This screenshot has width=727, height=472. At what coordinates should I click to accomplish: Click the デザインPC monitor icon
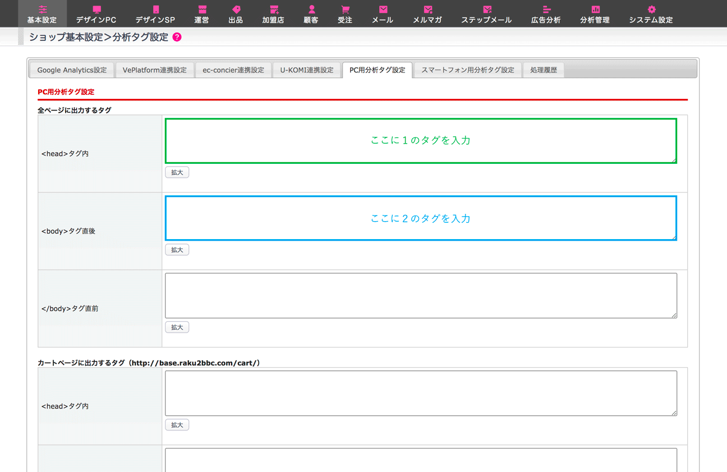coord(96,10)
